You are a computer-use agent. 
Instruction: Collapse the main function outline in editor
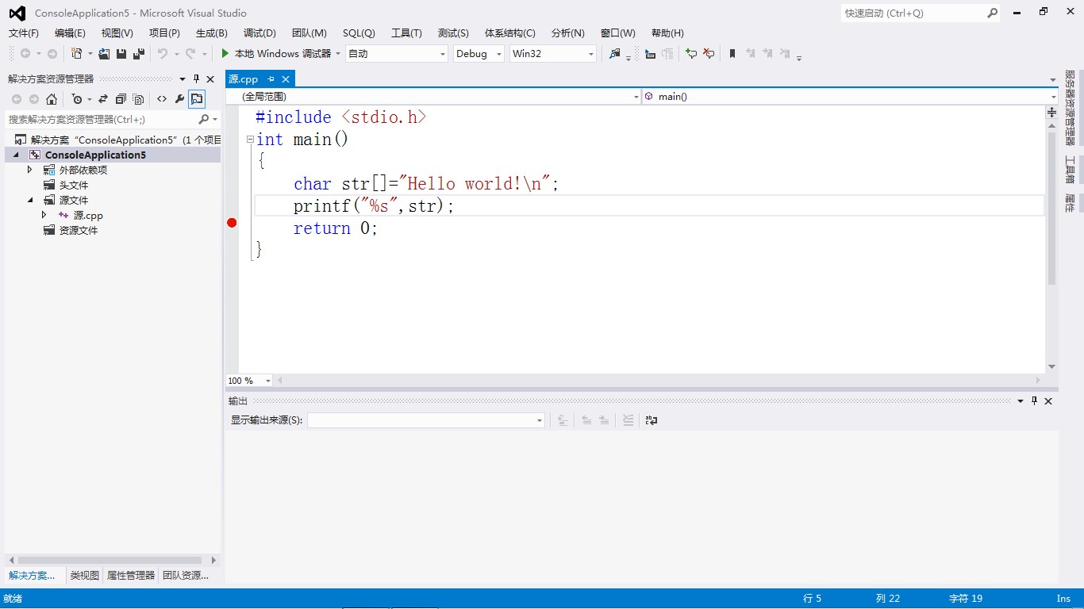coord(250,140)
